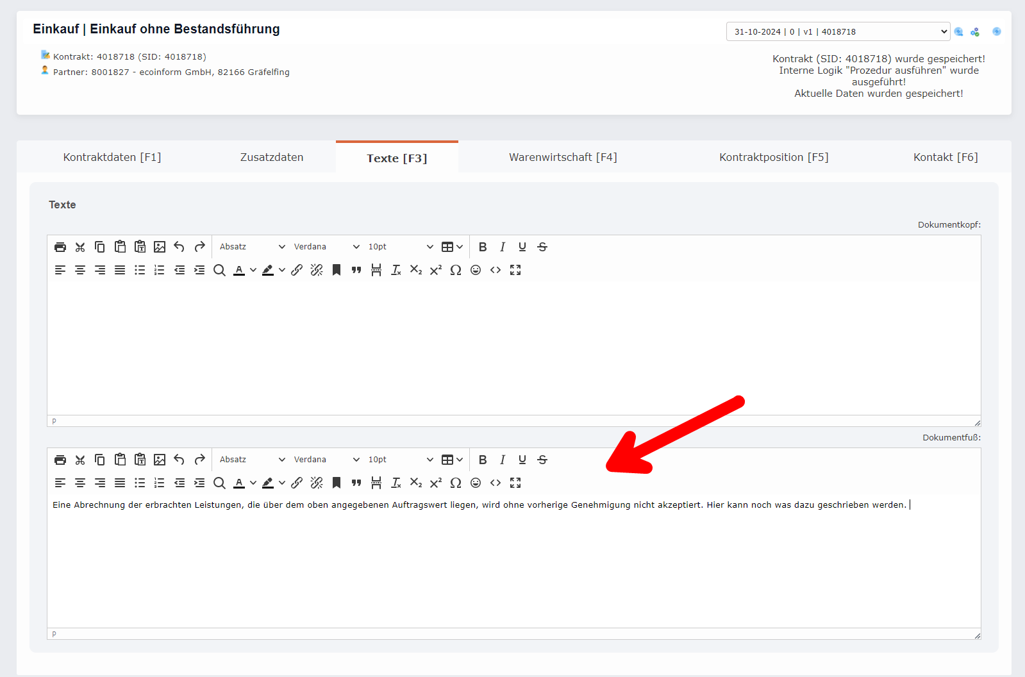Toggle italic in Dokumentfuß editor
This screenshot has width=1025, height=677.
click(503, 460)
